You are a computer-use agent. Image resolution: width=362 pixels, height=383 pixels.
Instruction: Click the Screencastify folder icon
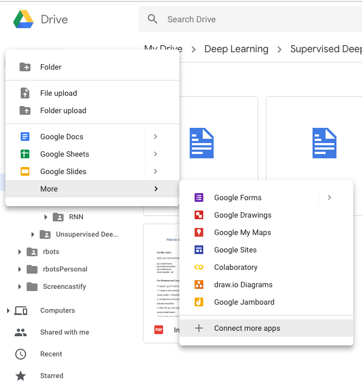(x=32, y=286)
